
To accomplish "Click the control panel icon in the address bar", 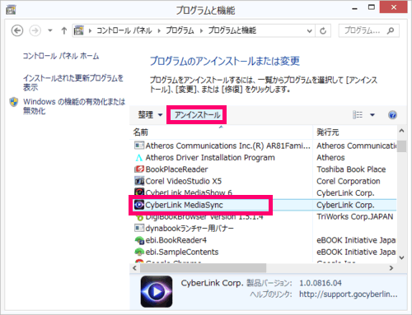I will click(79, 30).
